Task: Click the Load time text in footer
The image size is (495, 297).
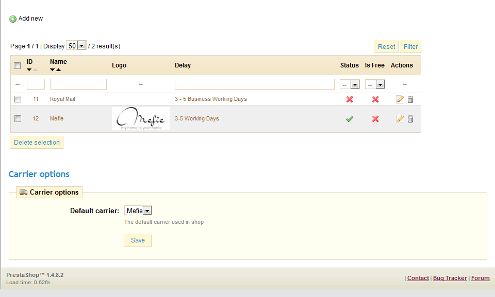Action: [x=28, y=283]
